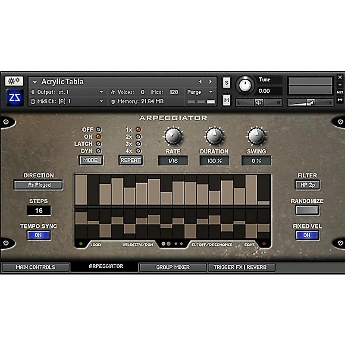Viewport: 345px width, 345px height.
Task: Click the PV button at top right
Action: pyautogui.click(x=340, y=100)
